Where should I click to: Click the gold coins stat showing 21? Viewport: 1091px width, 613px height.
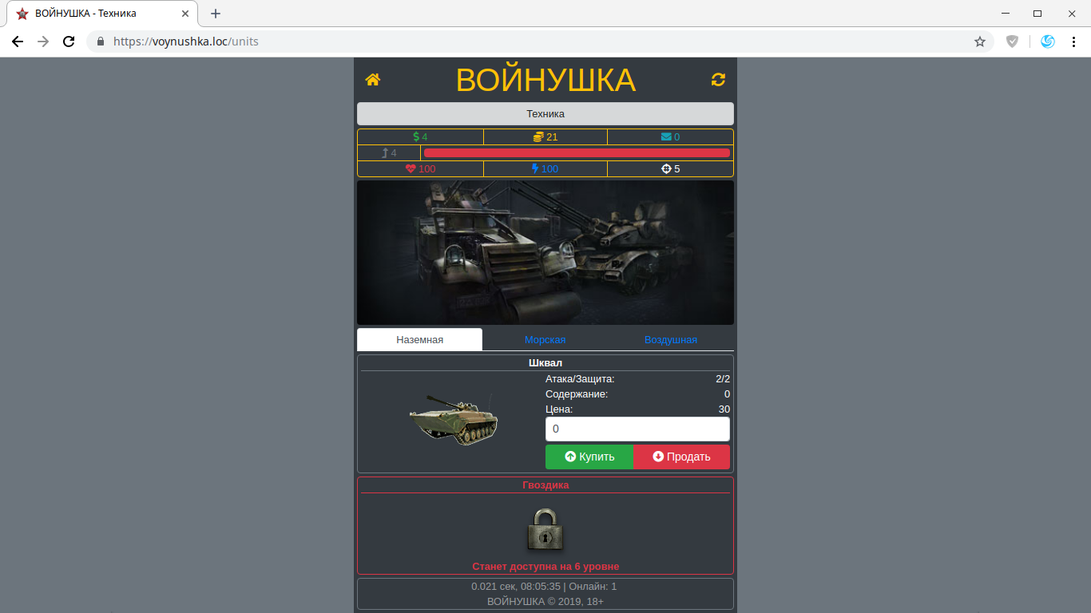click(x=545, y=137)
